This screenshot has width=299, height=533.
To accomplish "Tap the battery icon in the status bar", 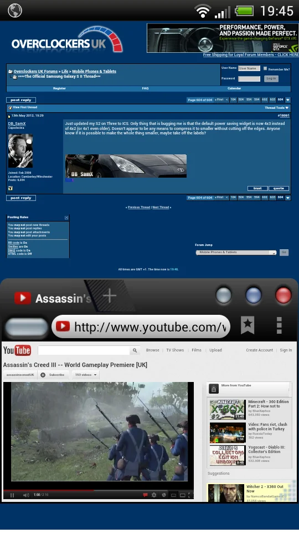I will click(244, 11).
